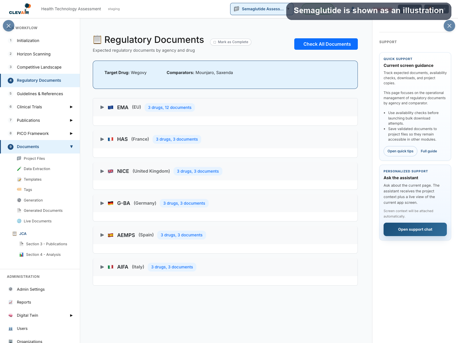Click the JCA clipboard icon

tap(15, 234)
